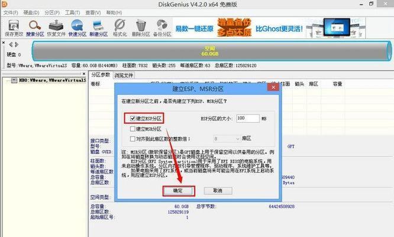394x237 pixels.
Task: Click the 扇区 column header
Action: point(314,84)
